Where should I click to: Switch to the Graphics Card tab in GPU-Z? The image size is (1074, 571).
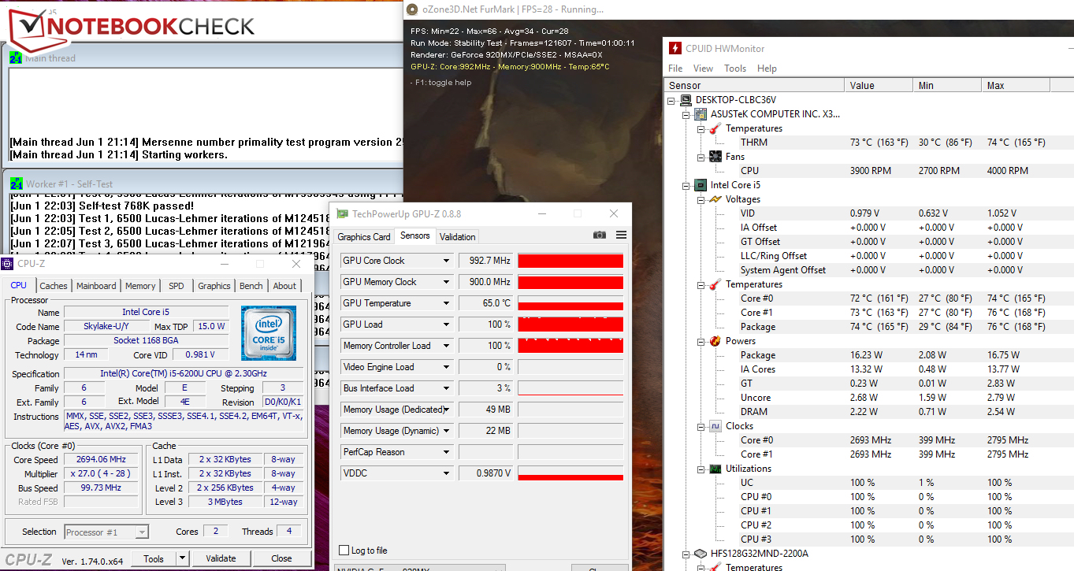pos(364,237)
